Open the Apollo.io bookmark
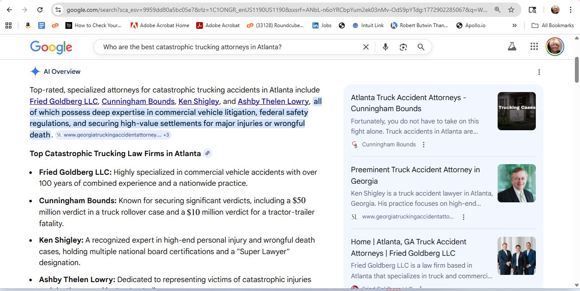Image resolution: width=580 pixels, height=291 pixels. tap(471, 25)
